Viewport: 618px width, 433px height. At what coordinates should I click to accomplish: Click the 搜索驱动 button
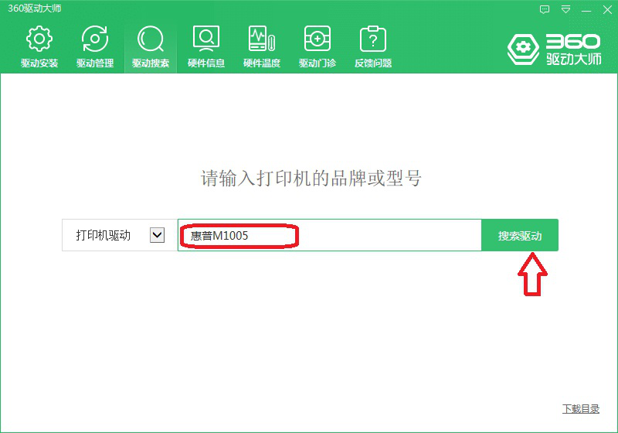click(520, 235)
